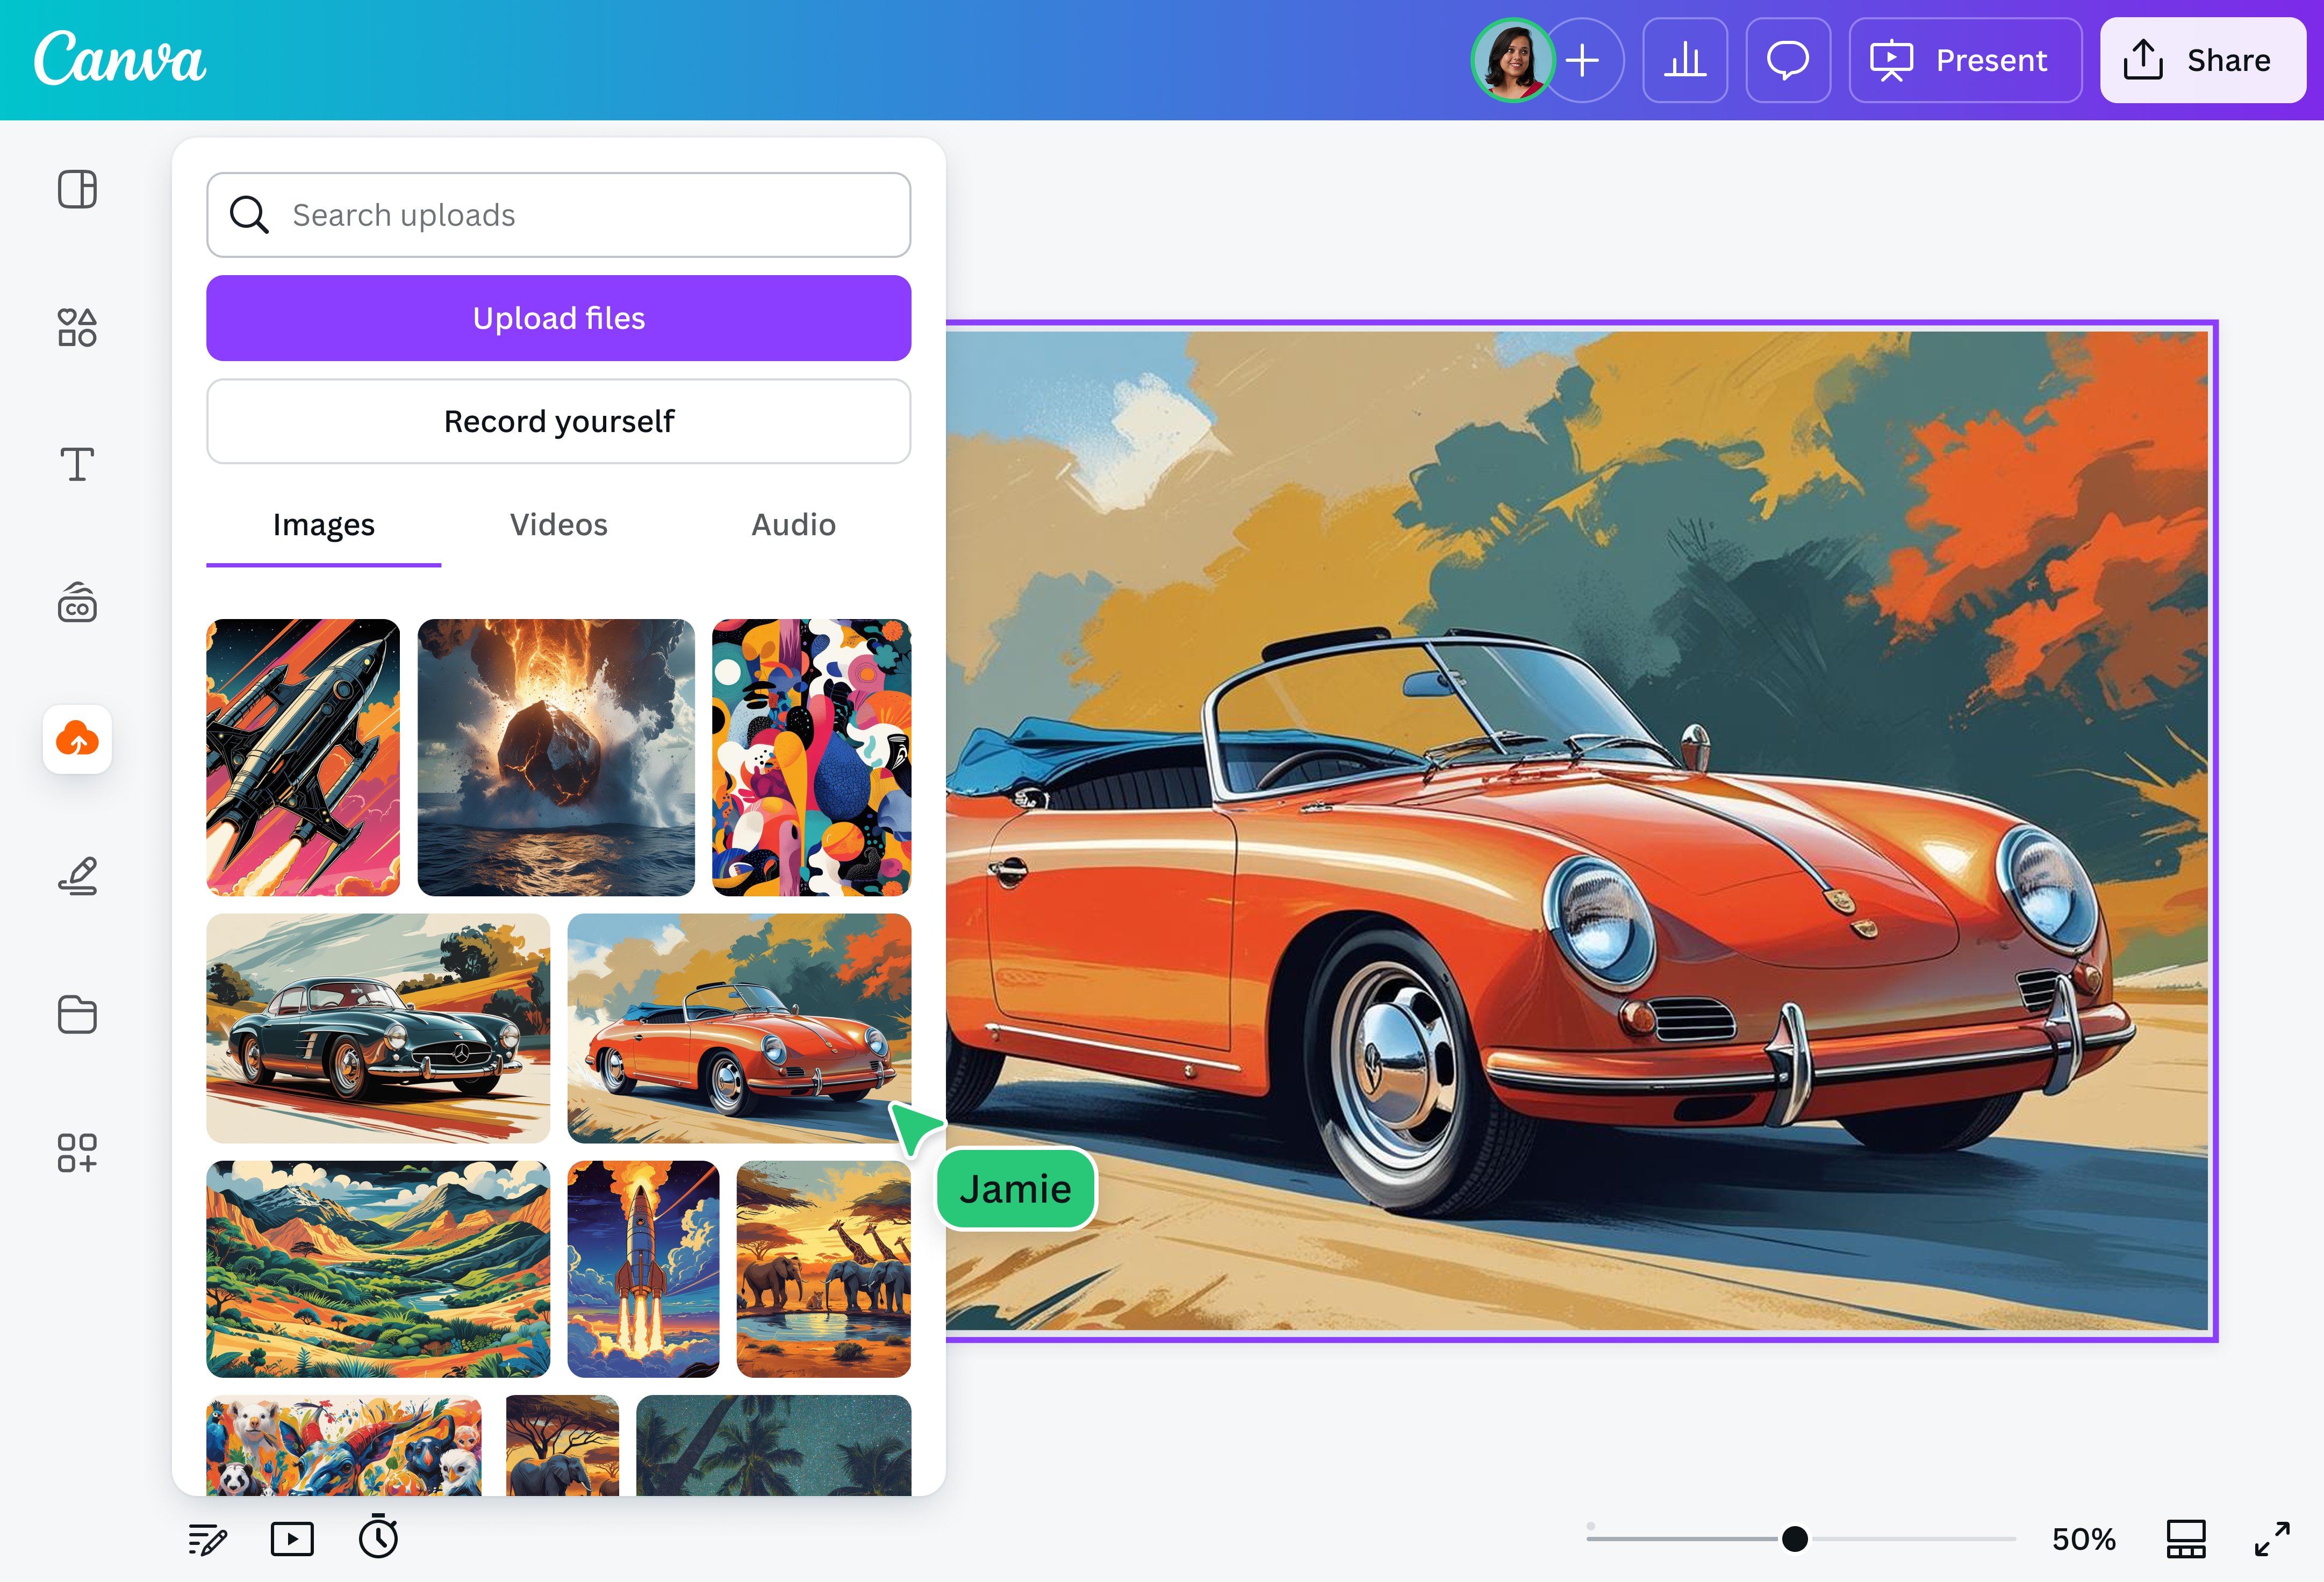Open the timer from the bottom toolbar
Viewport: 2324px width, 1582px height.
[x=378, y=1538]
